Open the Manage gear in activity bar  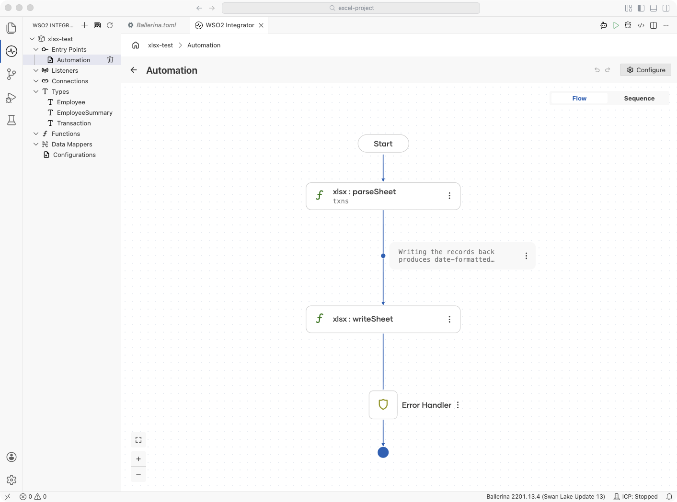point(11,480)
